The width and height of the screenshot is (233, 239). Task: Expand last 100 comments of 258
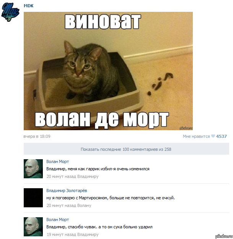point(126,149)
